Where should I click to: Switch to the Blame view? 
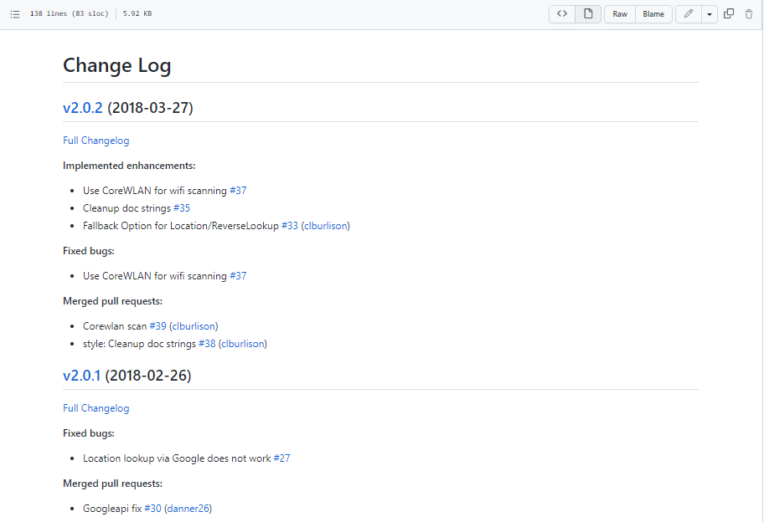pyautogui.click(x=653, y=14)
